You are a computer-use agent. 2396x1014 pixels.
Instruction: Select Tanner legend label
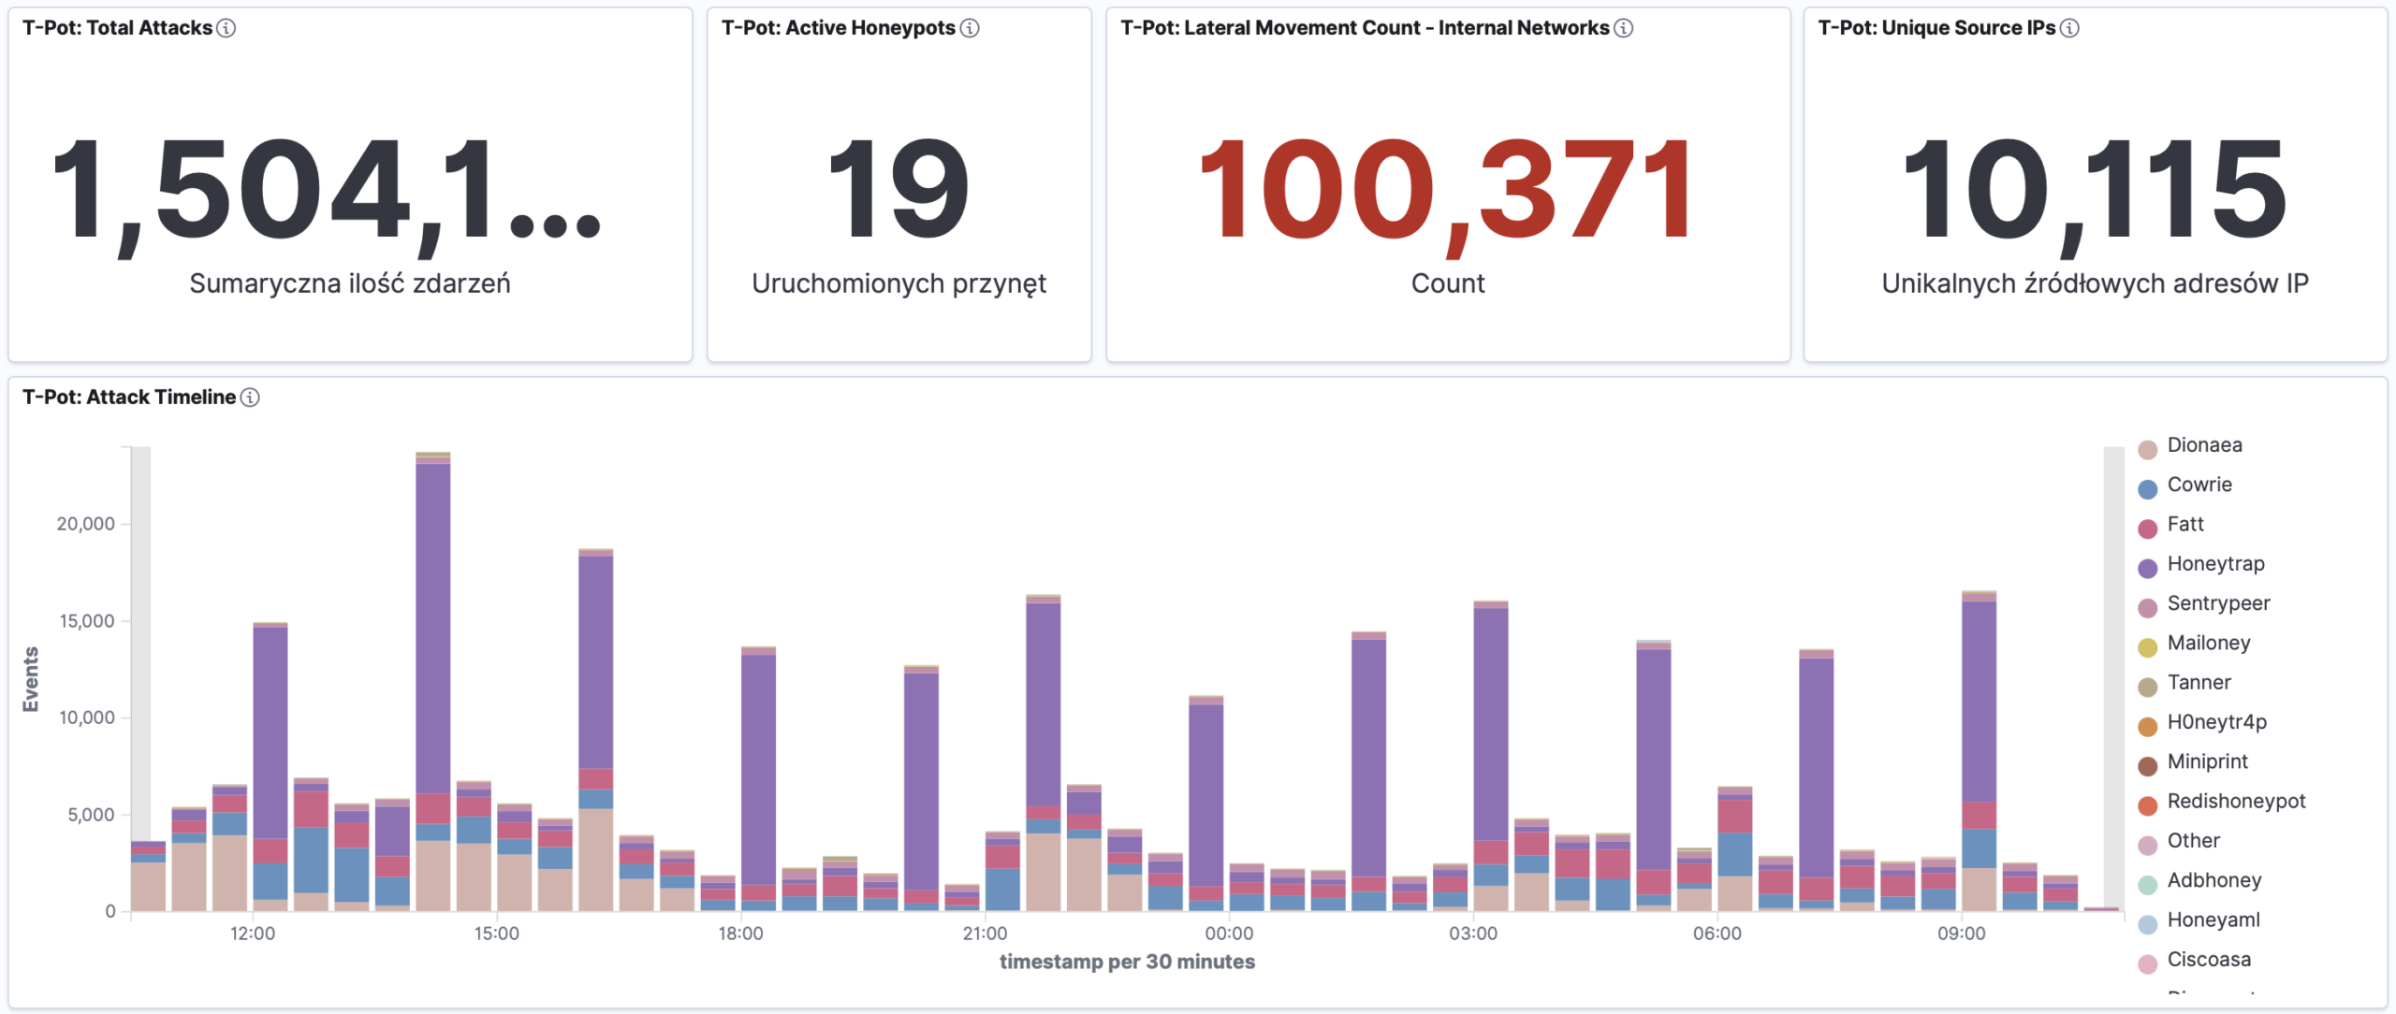pos(2199,683)
